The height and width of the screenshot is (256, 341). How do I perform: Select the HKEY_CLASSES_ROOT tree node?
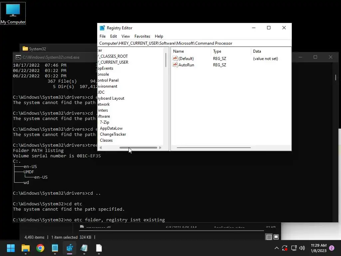[113, 56]
